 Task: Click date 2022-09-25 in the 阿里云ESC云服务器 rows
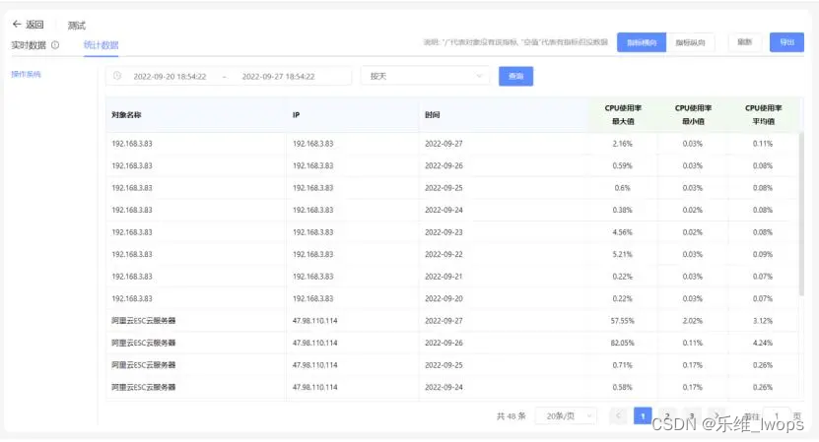click(x=444, y=365)
